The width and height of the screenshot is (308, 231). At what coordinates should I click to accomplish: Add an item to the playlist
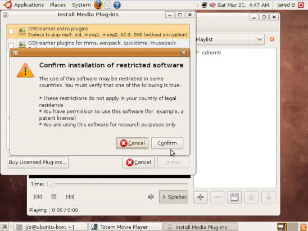[200, 197]
